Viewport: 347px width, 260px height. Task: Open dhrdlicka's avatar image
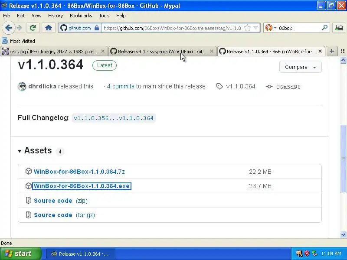pos(22,86)
